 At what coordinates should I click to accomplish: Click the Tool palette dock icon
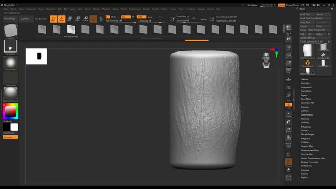[332, 9]
